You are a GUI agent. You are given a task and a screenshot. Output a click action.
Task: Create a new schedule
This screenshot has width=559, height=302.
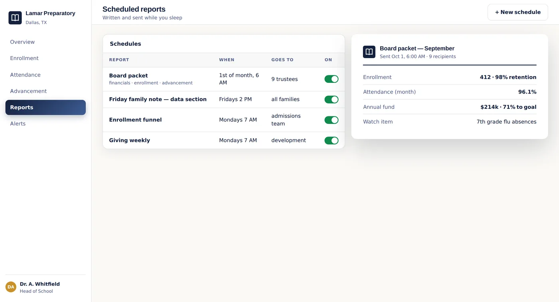tap(518, 12)
